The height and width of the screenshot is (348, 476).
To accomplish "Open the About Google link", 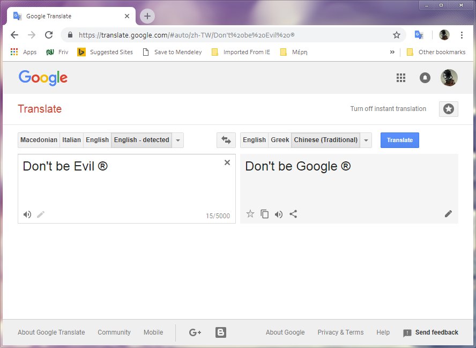I will pyautogui.click(x=285, y=332).
